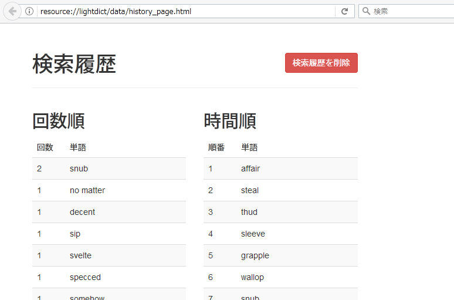Viewport: 454px width, 300px height.
Task: Click the 検索履歴 page heading
Action: pyautogui.click(x=74, y=64)
